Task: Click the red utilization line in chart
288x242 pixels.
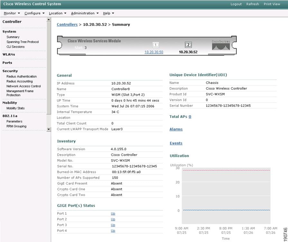Action: point(226,170)
